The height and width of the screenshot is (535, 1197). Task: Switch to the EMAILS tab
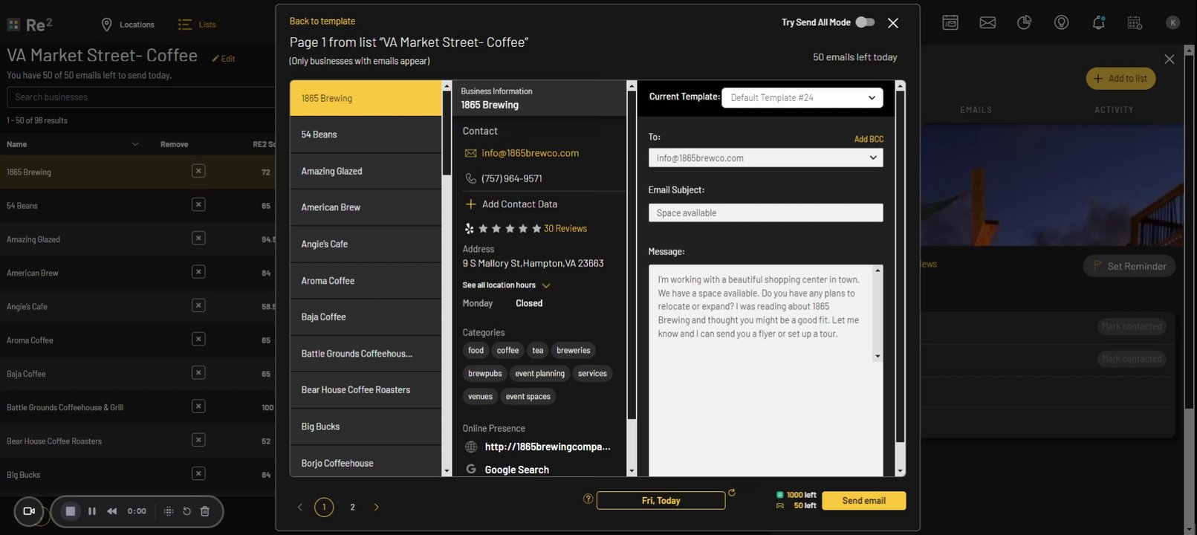(x=976, y=109)
